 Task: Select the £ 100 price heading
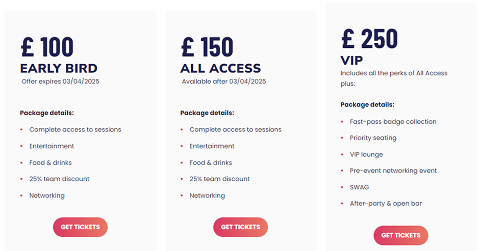[x=47, y=47]
